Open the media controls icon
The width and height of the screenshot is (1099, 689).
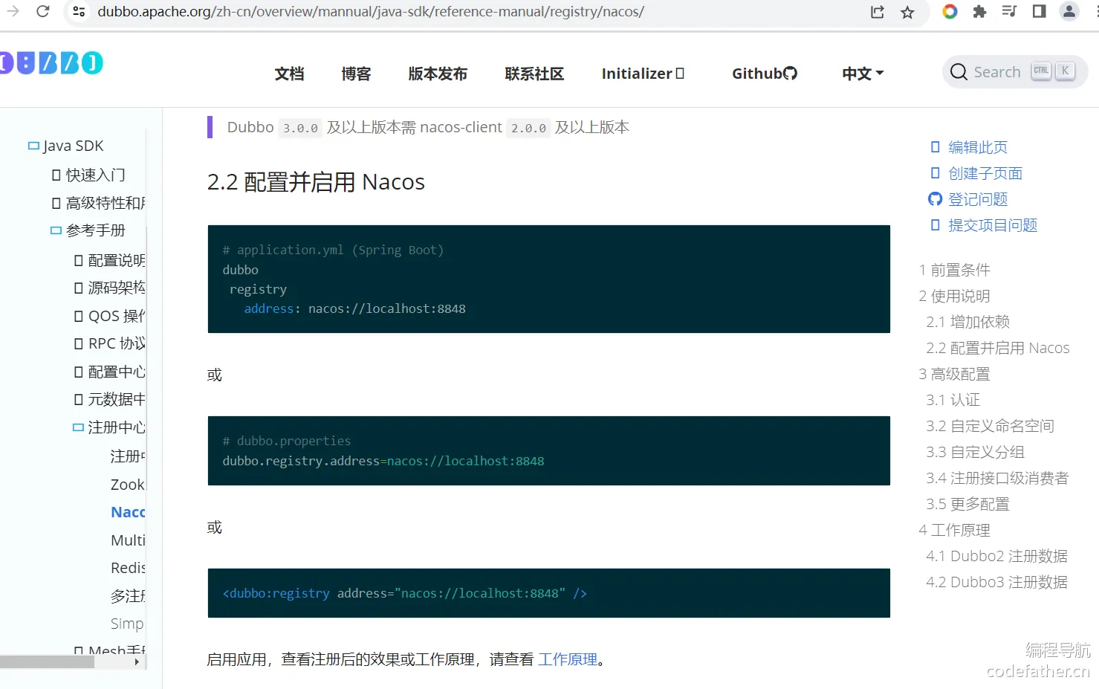coord(1009,11)
